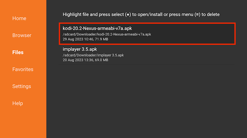Click 'open/install' in the instruction header
The height and width of the screenshot is (138, 247).
pyautogui.click(x=150, y=15)
